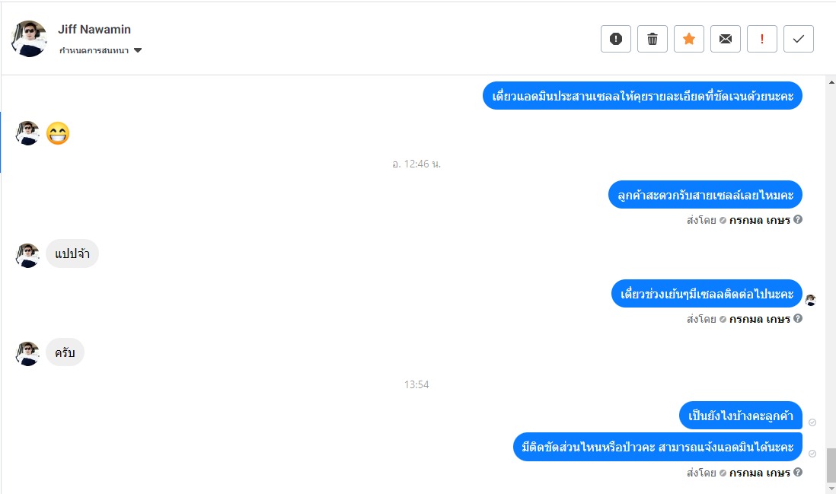This screenshot has width=836, height=494.
Task: Click the seen avatar beside เดี๋ยวช่วงเย็นๆ message
Action: click(x=810, y=300)
